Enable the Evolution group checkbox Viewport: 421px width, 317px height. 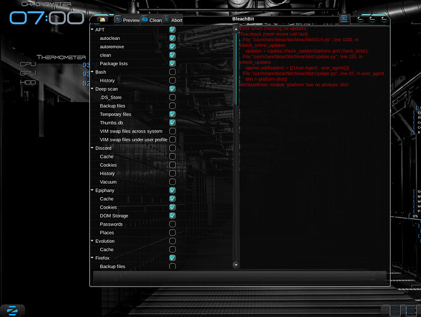[x=172, y=241]
